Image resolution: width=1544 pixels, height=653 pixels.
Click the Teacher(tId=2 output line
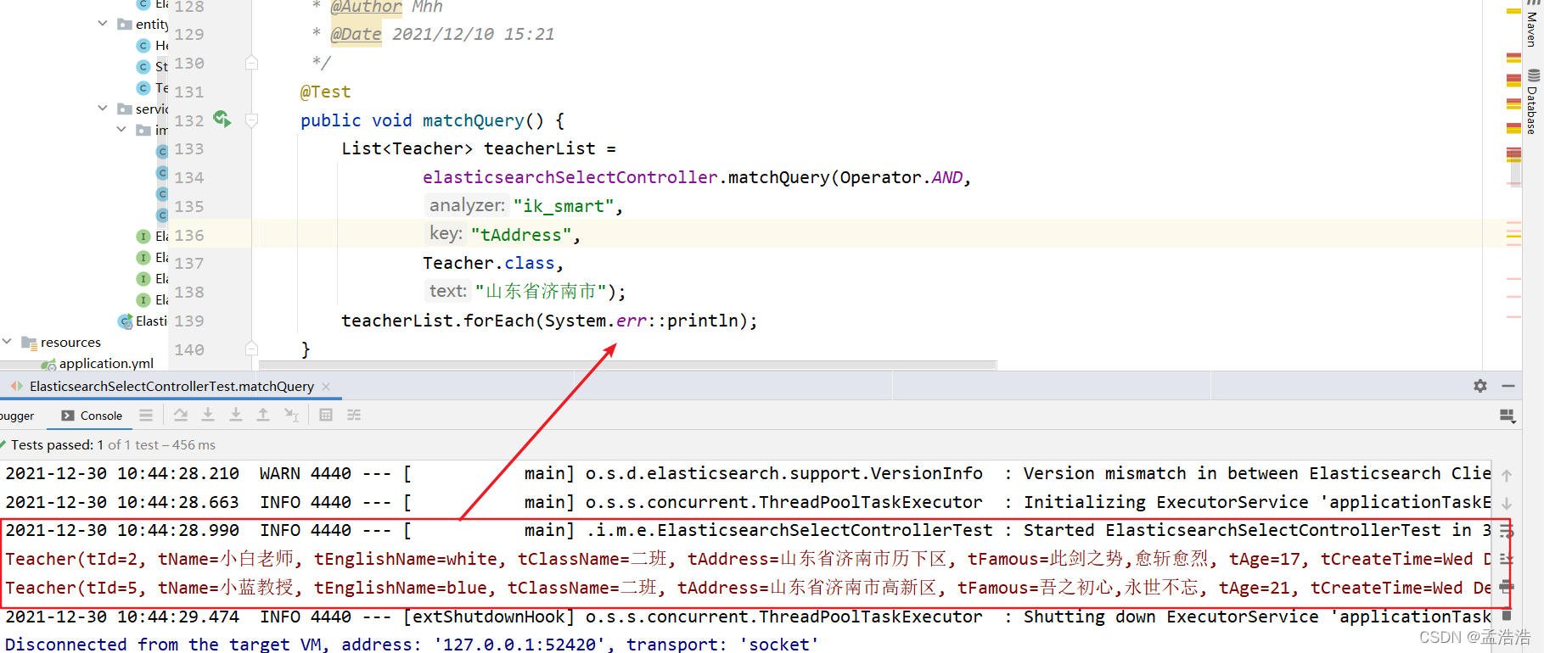pos(747,559)
